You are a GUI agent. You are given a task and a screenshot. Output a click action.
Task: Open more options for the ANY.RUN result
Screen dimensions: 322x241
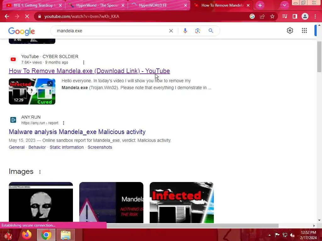click(64, 123)
